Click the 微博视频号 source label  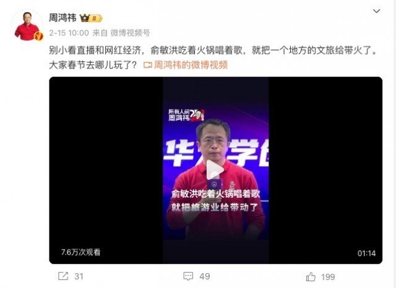[131, 33]
